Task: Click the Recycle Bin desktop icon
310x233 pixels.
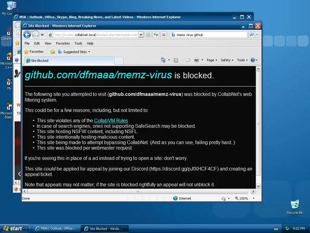Action: [295, 207]
